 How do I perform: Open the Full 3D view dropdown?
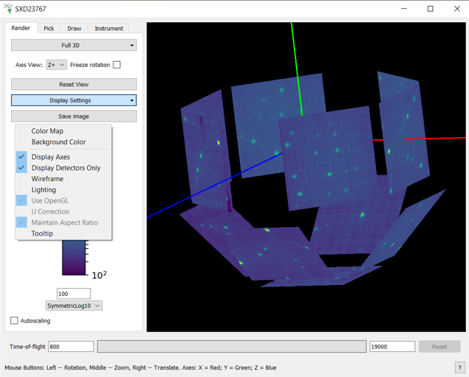(x=74, y=46)
